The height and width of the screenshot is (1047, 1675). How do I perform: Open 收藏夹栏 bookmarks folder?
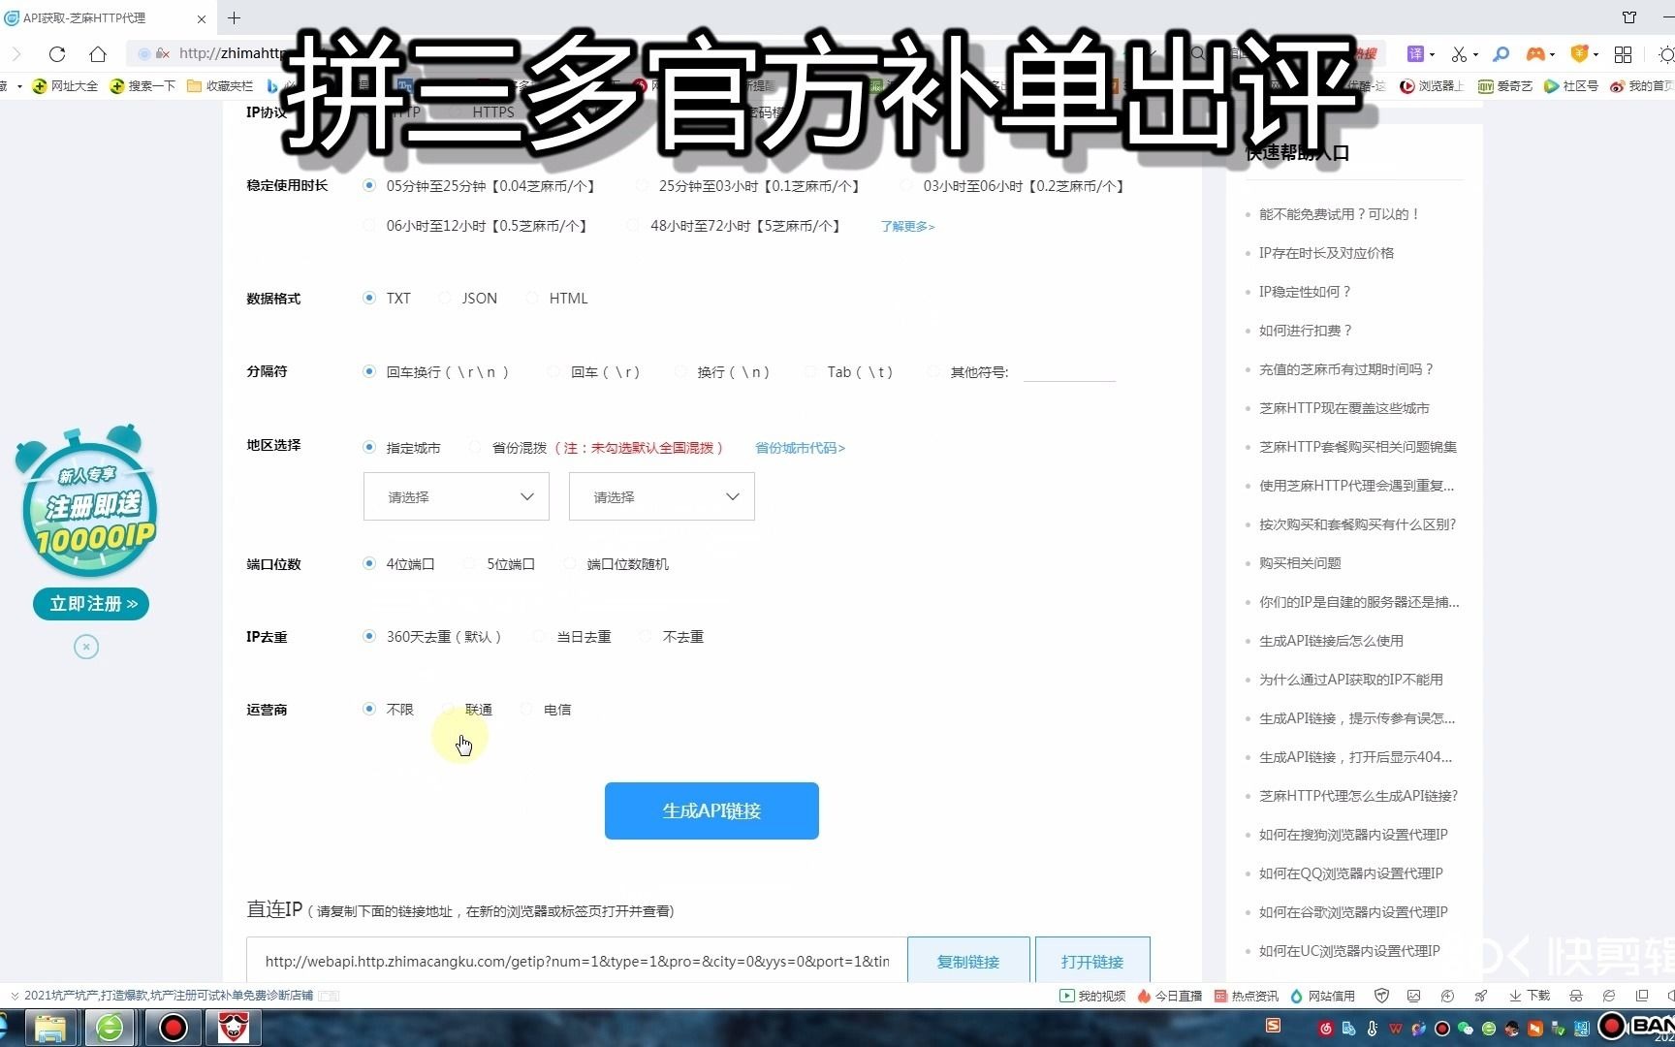click(220, 86)
